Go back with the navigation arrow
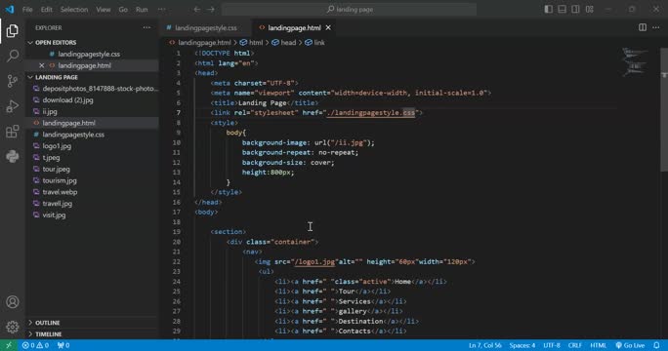The height and width of the screenshot is (351, 668). [x=197, y=9]
